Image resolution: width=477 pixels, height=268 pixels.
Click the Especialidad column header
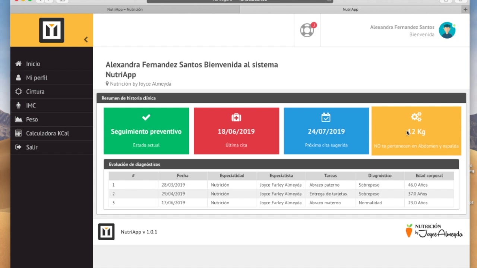[x=232, y=176]
